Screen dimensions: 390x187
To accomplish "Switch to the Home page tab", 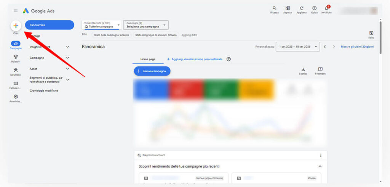I will 148,59.
